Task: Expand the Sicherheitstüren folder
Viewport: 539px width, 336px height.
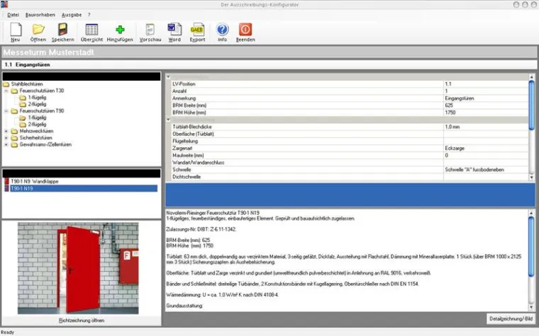Action: coord(6,137)
